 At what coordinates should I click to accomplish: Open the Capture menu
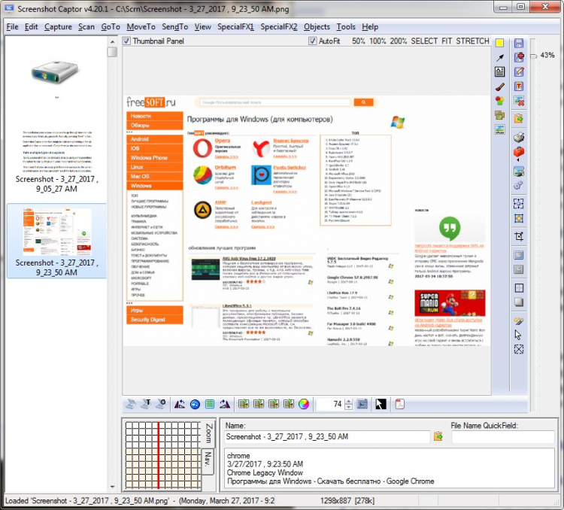pos(58,26)
